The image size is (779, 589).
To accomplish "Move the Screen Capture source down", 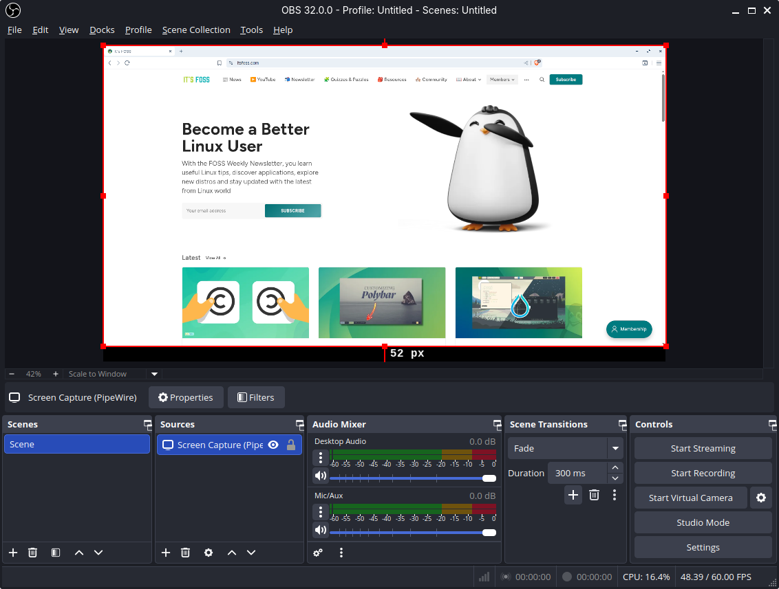I will point(251,552).
